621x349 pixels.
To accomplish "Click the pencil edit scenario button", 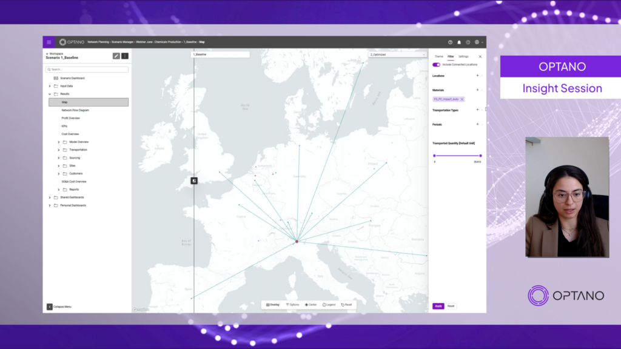I will coord(116,56).
